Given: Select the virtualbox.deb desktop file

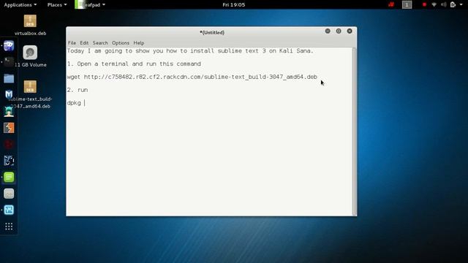Looking at the screenshot, I should (x=30, y=25).
